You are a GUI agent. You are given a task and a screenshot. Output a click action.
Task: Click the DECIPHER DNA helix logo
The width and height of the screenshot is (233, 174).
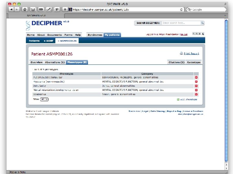point(28,26)
